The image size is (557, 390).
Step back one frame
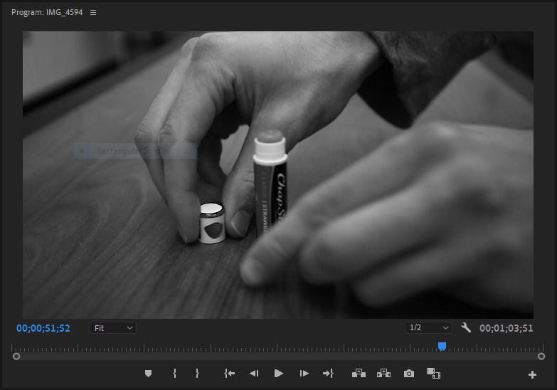[254, 374]
